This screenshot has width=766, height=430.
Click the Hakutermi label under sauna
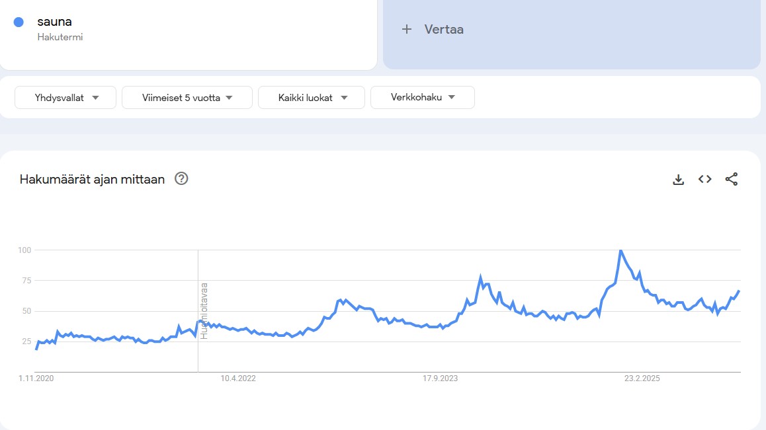pos(60,37)
